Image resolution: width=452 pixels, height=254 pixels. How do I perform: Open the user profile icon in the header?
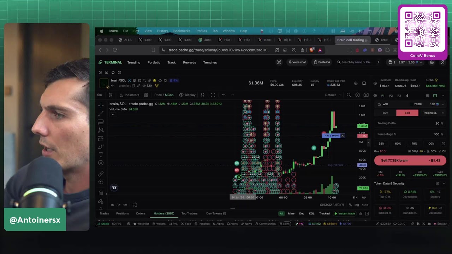(442, 62)
